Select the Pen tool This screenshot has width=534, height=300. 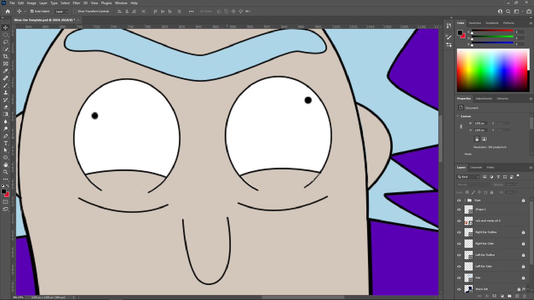(x=6, y=136)
